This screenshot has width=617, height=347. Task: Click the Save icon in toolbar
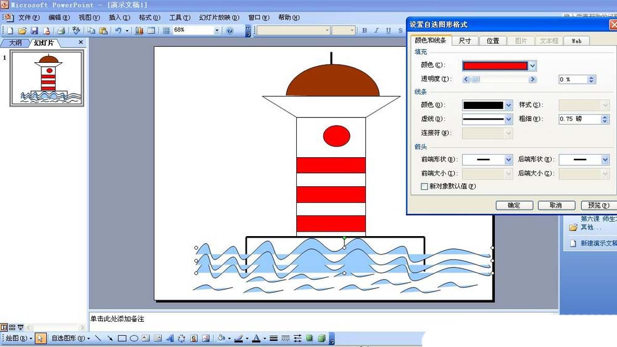35,30
